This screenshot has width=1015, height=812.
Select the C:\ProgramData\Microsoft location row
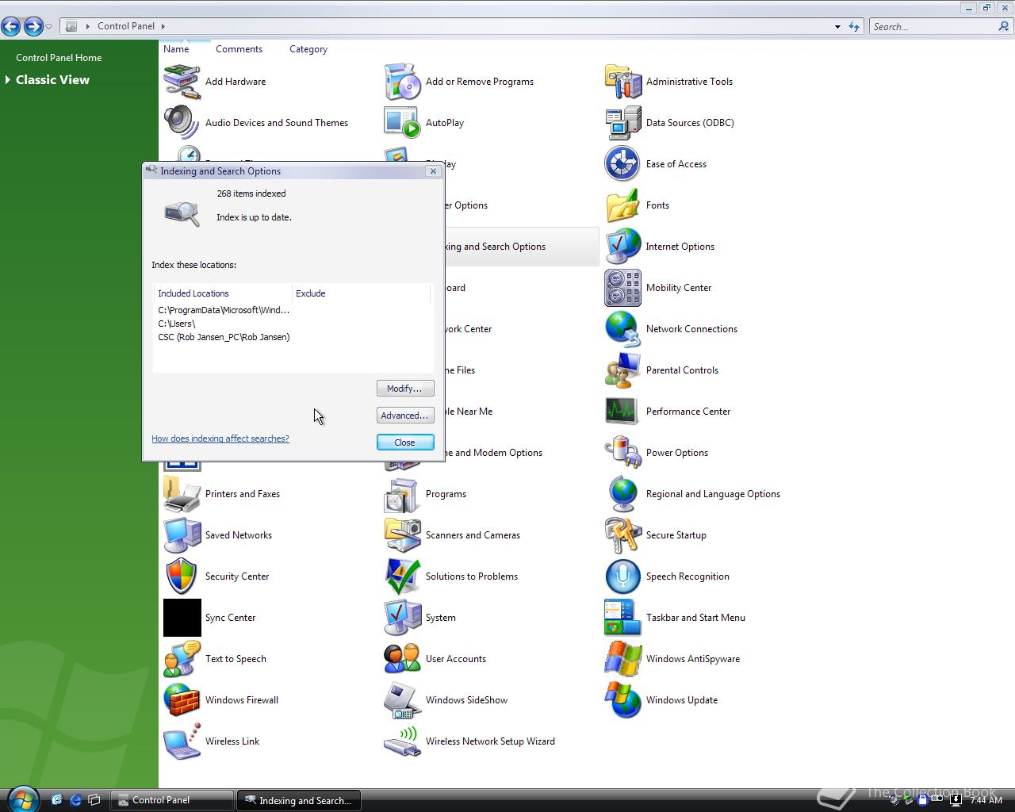(x=224, y=310)
